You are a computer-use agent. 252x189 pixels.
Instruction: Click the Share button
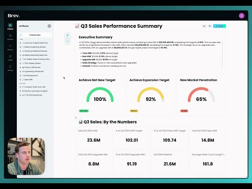point(219,26)
